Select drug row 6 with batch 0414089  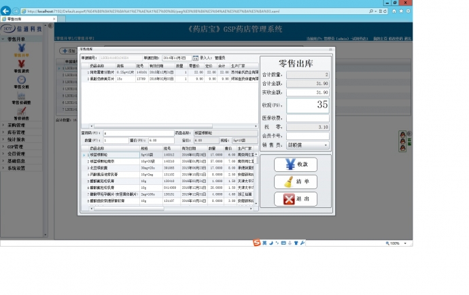click(x=168, y=188)
